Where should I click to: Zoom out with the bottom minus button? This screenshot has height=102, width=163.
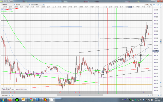pyautogui.click(x=151, y=95)
